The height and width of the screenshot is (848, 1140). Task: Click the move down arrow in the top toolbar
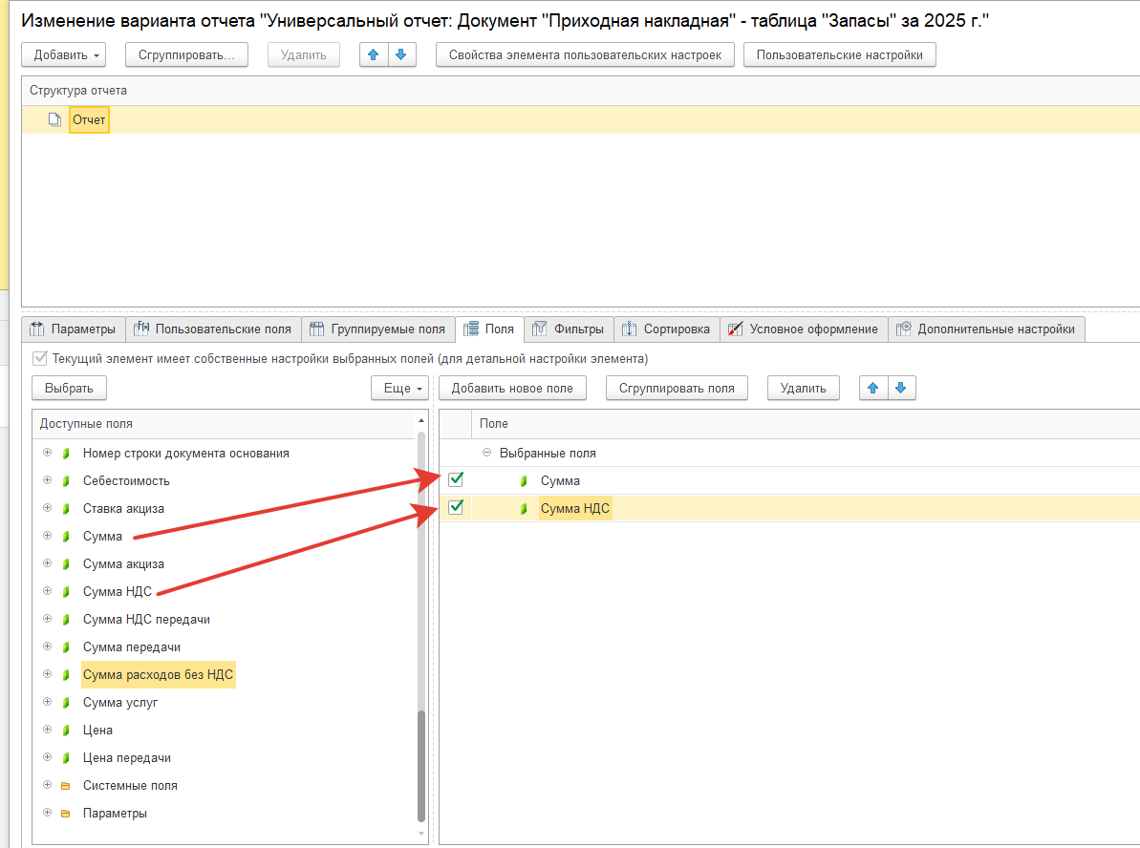[401, 55]
